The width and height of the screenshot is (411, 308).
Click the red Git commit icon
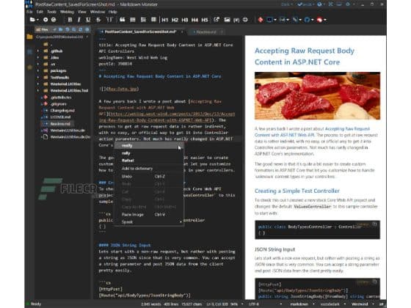261,20
